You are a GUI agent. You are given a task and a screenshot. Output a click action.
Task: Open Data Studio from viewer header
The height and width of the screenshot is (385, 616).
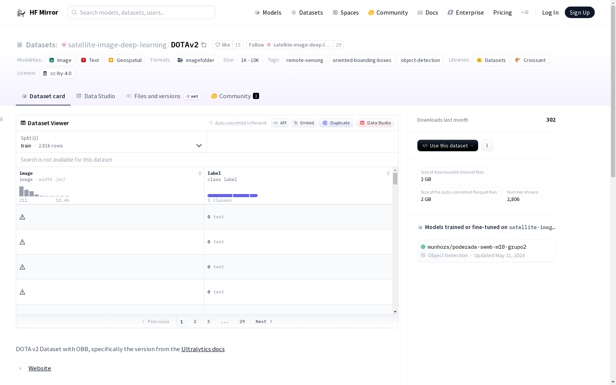[375, 123]
